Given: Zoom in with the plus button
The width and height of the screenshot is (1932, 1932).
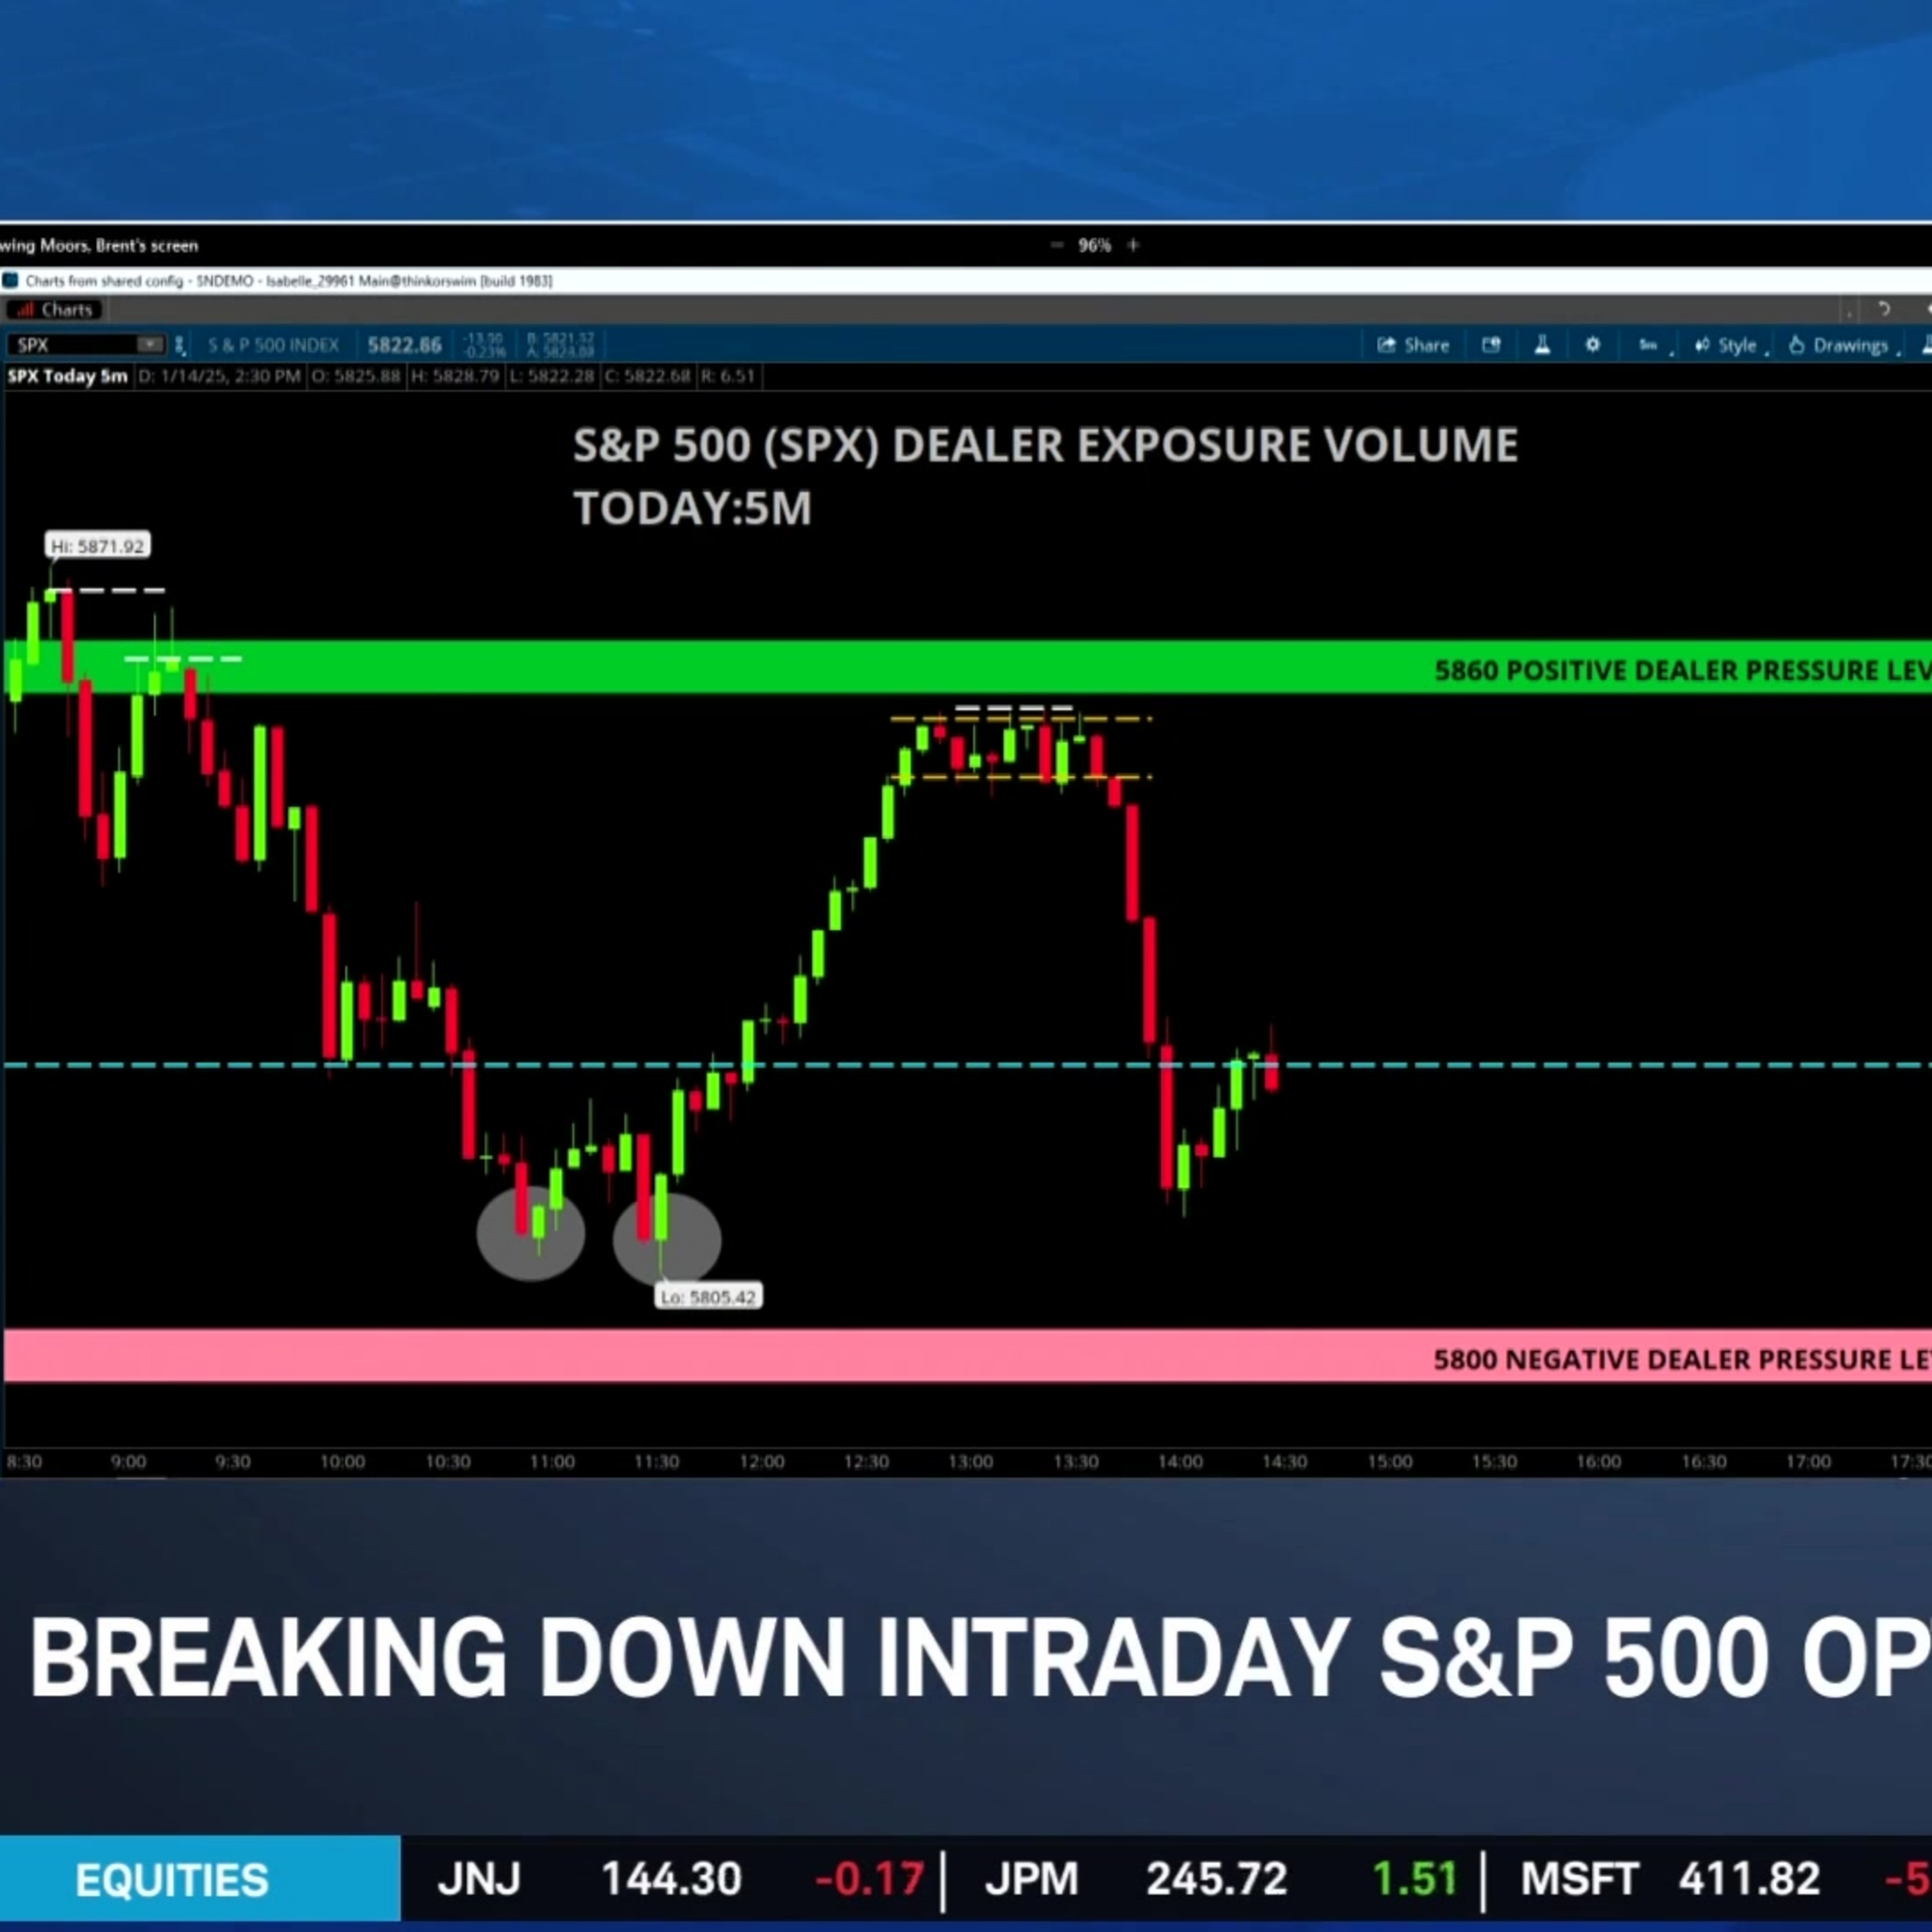Looking at the screenshot, I should [1133, 245].
